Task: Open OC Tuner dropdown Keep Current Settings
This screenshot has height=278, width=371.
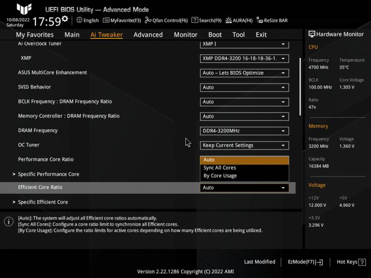Action: 244,145
